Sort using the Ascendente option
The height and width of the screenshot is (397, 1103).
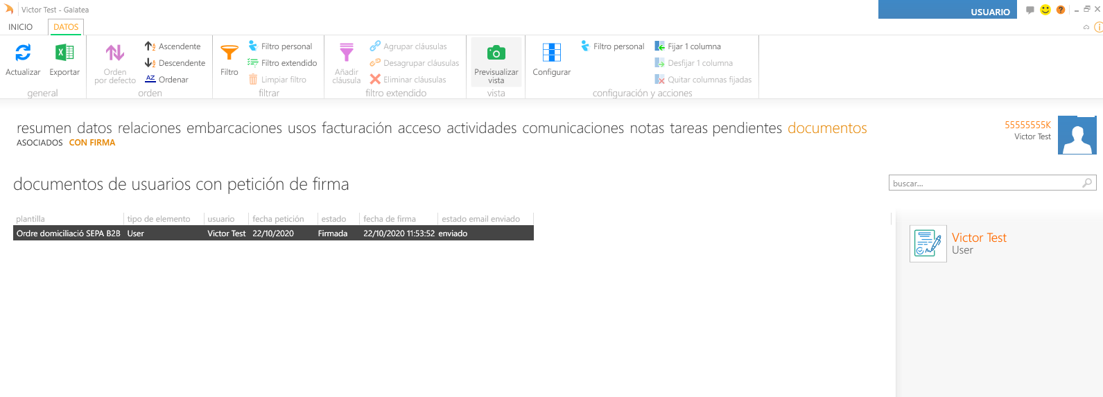(x=173, y=46)
